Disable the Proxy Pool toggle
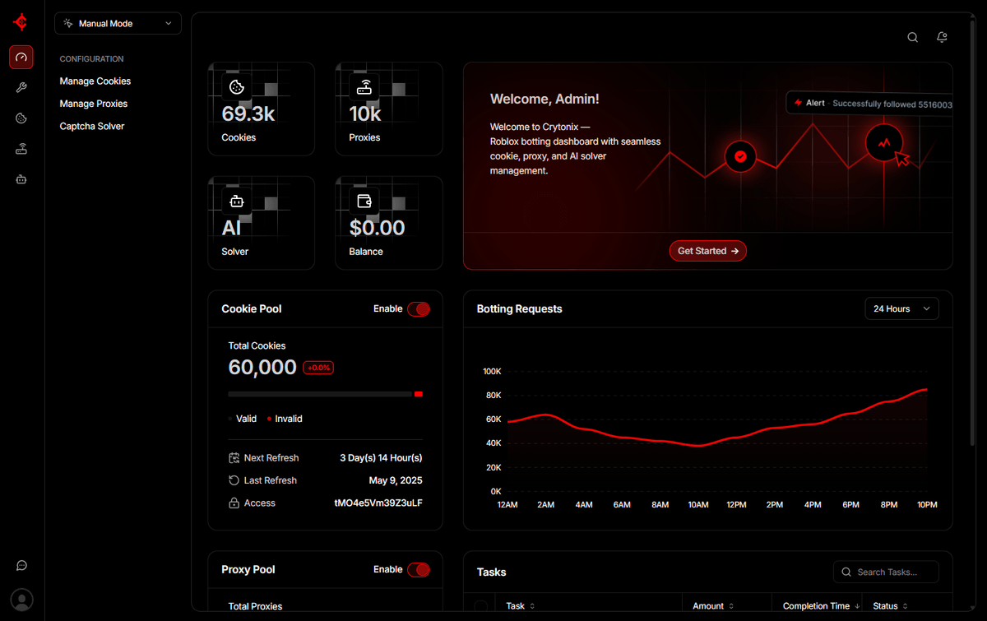The image size is (987, 621). [x=418, y=570]
